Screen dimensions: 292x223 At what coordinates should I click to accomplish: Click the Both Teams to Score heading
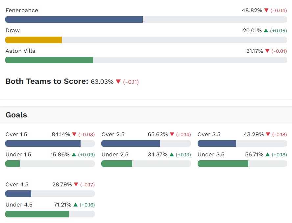click(x=47, y=81)
